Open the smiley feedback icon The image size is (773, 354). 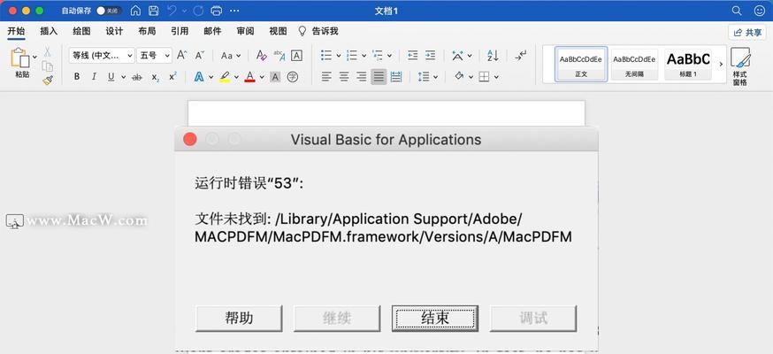(x=759, y=11)
